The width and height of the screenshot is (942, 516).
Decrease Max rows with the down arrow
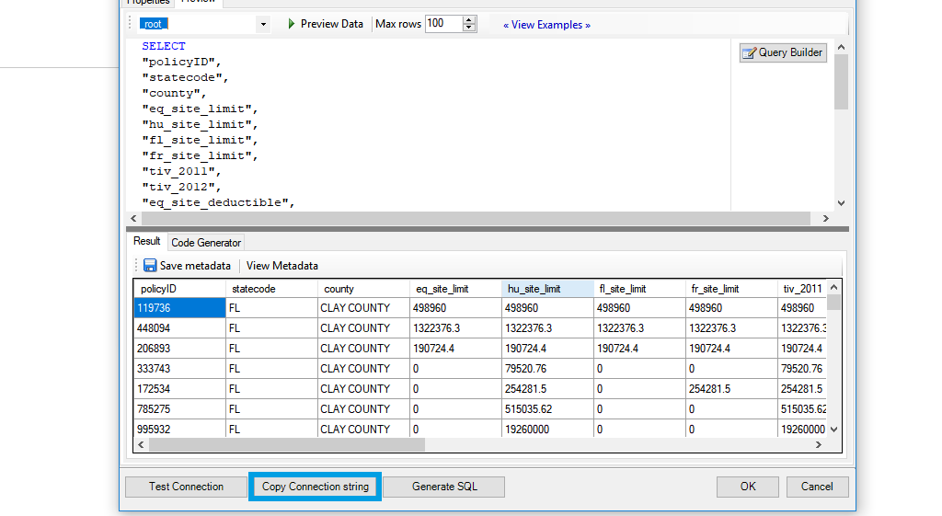tap(469, 29)
